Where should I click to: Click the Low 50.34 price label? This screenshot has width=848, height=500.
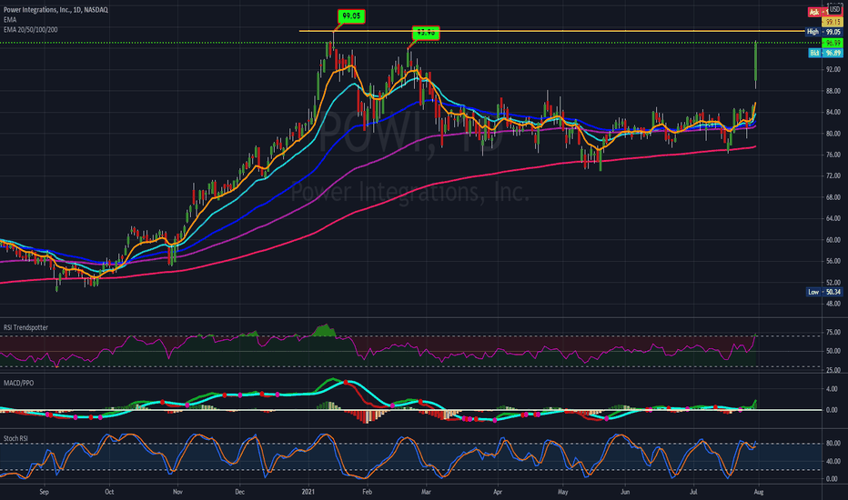coord(823,292)
